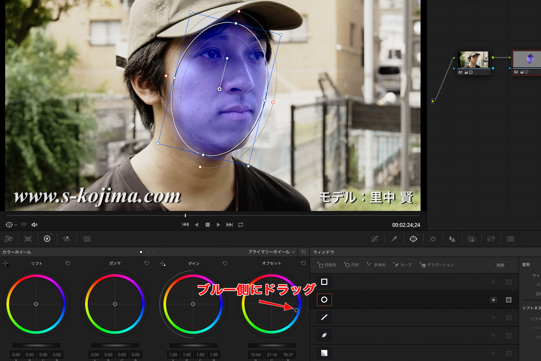Toggle invert on the circle window
The width and height of the screenshot is (541, 361).
(493, 300)
